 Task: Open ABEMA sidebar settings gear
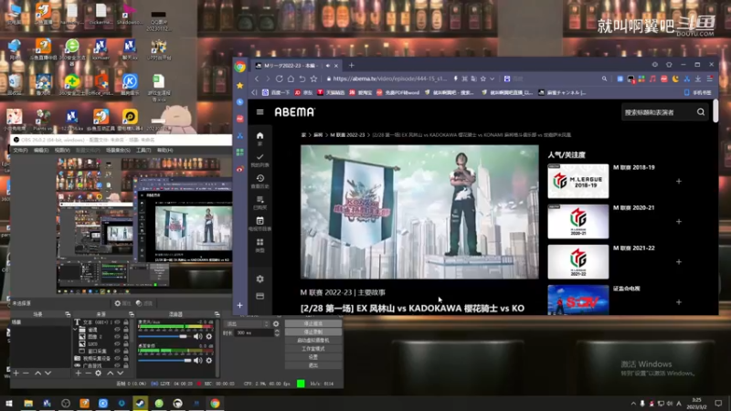tap(260, 279)
